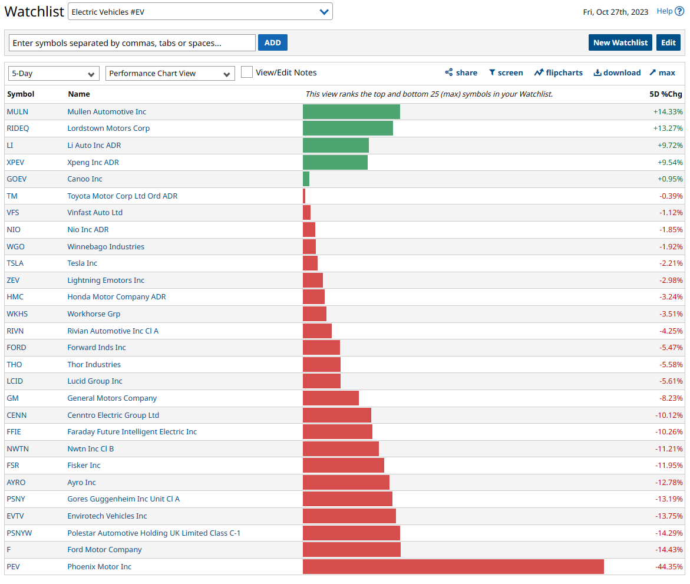
Task: Open the Performance Chart View dropdown
Action: [x=170, y=74]
